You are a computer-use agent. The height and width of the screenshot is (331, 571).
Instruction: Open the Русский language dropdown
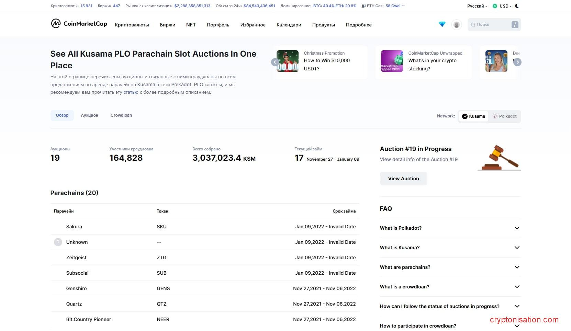click(x=477, y=6)
